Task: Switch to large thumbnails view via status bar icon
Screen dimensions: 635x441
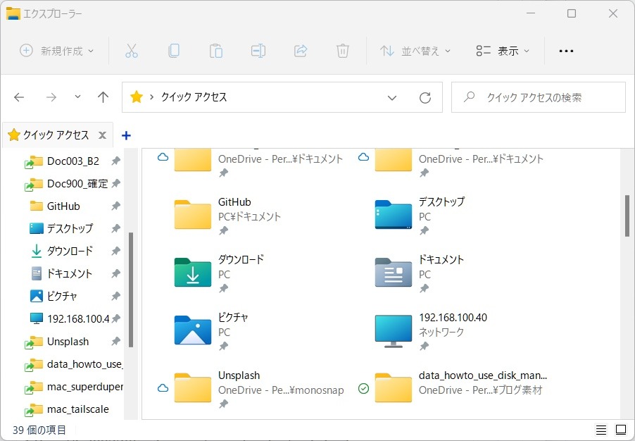Action: tap(620, 429)
